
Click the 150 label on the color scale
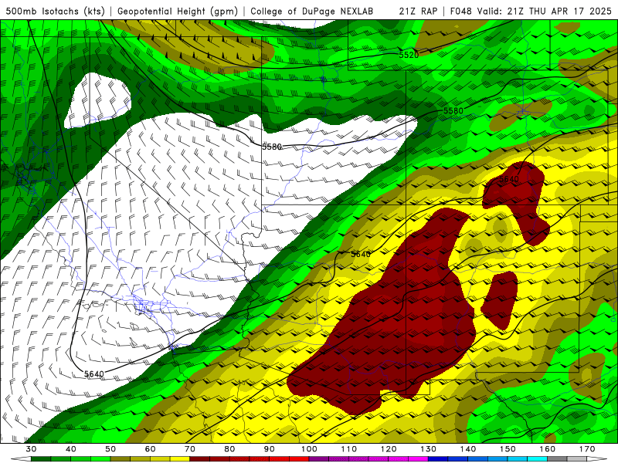pyautogui.click(x=508, y=449)
